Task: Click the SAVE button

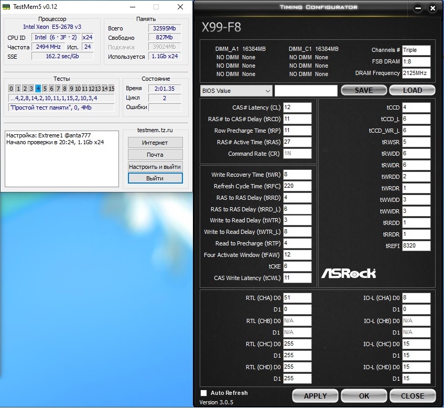Action: (364, 90)
